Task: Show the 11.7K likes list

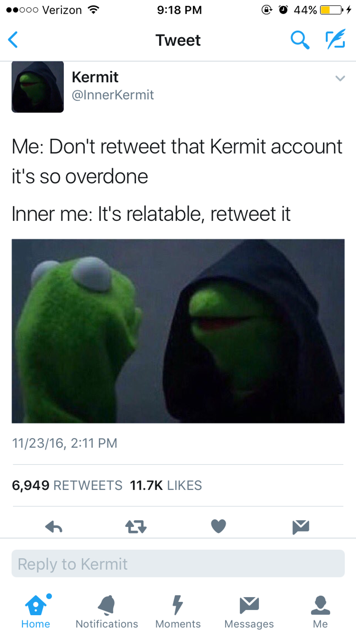Action: point(166,485)
